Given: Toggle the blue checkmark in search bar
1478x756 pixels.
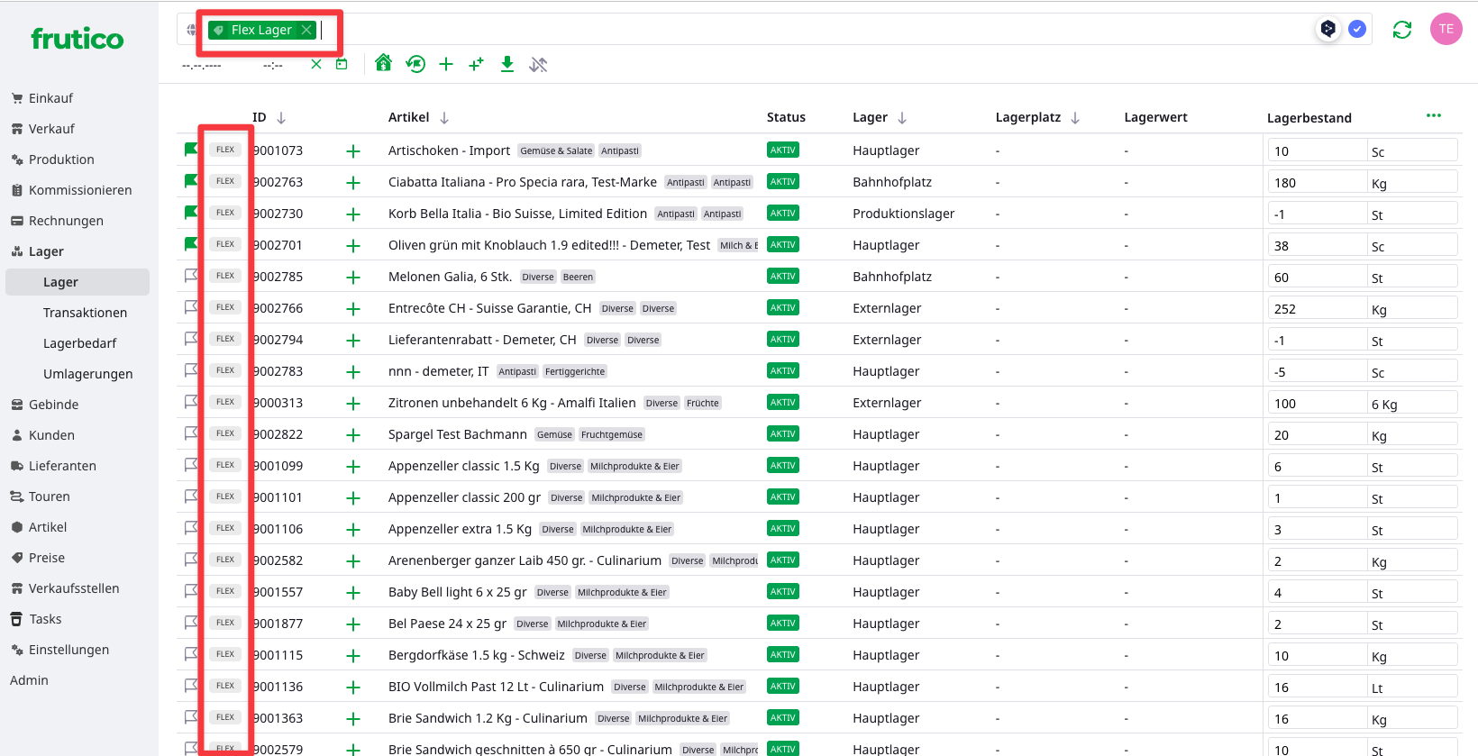Looking at the screenshot, I should tap(1357, 29).
